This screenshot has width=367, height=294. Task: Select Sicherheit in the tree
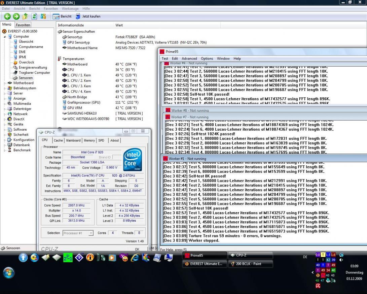[21, 135]
